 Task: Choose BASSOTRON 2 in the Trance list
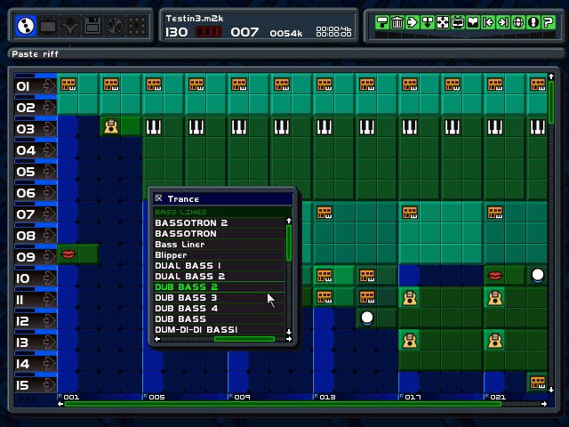click(x=191, y=223)
